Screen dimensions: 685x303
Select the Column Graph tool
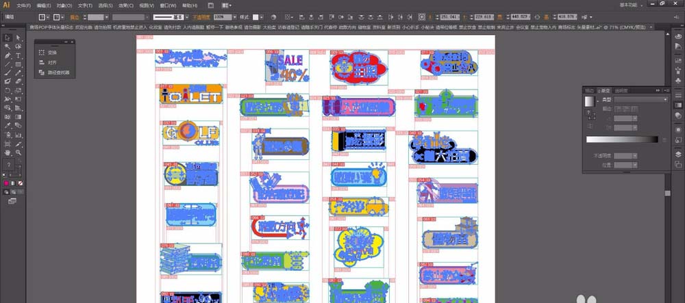(18, 135)
